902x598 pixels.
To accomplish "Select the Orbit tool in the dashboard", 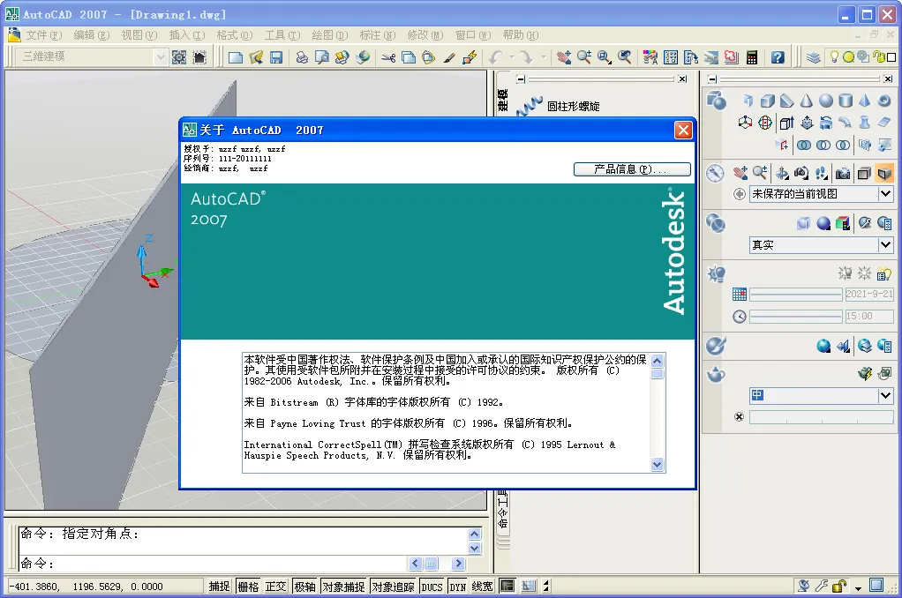I will click(783, 175).
